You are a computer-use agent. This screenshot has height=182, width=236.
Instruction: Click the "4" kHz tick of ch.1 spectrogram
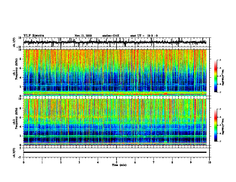(x=21, y=78)
